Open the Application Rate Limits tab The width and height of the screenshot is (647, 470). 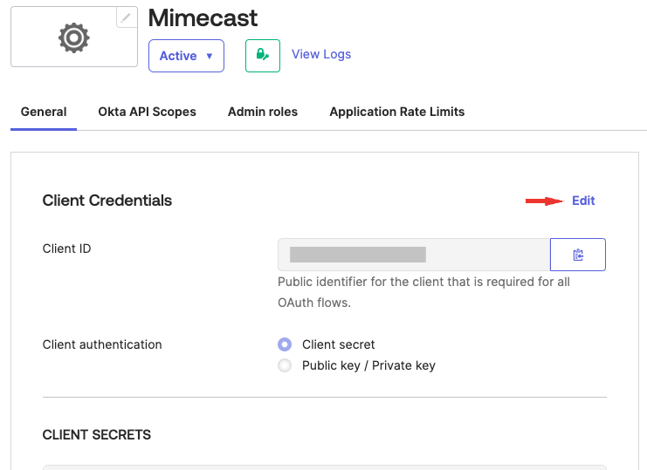pos(397,112)
